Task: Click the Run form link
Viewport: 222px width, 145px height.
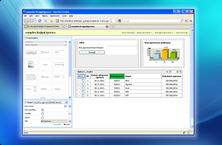Action: tap(182, 33)
